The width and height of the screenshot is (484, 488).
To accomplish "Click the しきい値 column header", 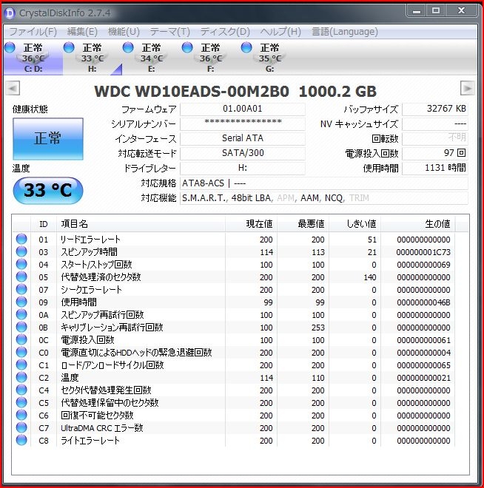I will pyautogui.click(x=354, y=224).
